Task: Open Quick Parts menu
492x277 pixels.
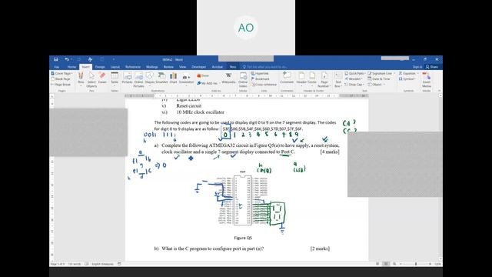Action: tap(355, 74)
